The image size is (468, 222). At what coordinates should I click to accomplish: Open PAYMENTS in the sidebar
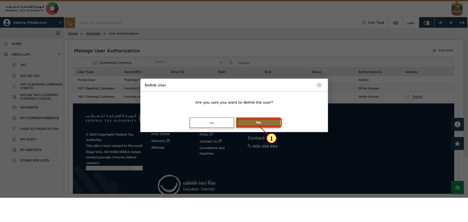29,108
